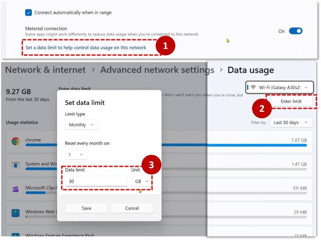Click the System and Windows icon
The image size is (321, 240).
pyautogui.click(x=16, y=165)
